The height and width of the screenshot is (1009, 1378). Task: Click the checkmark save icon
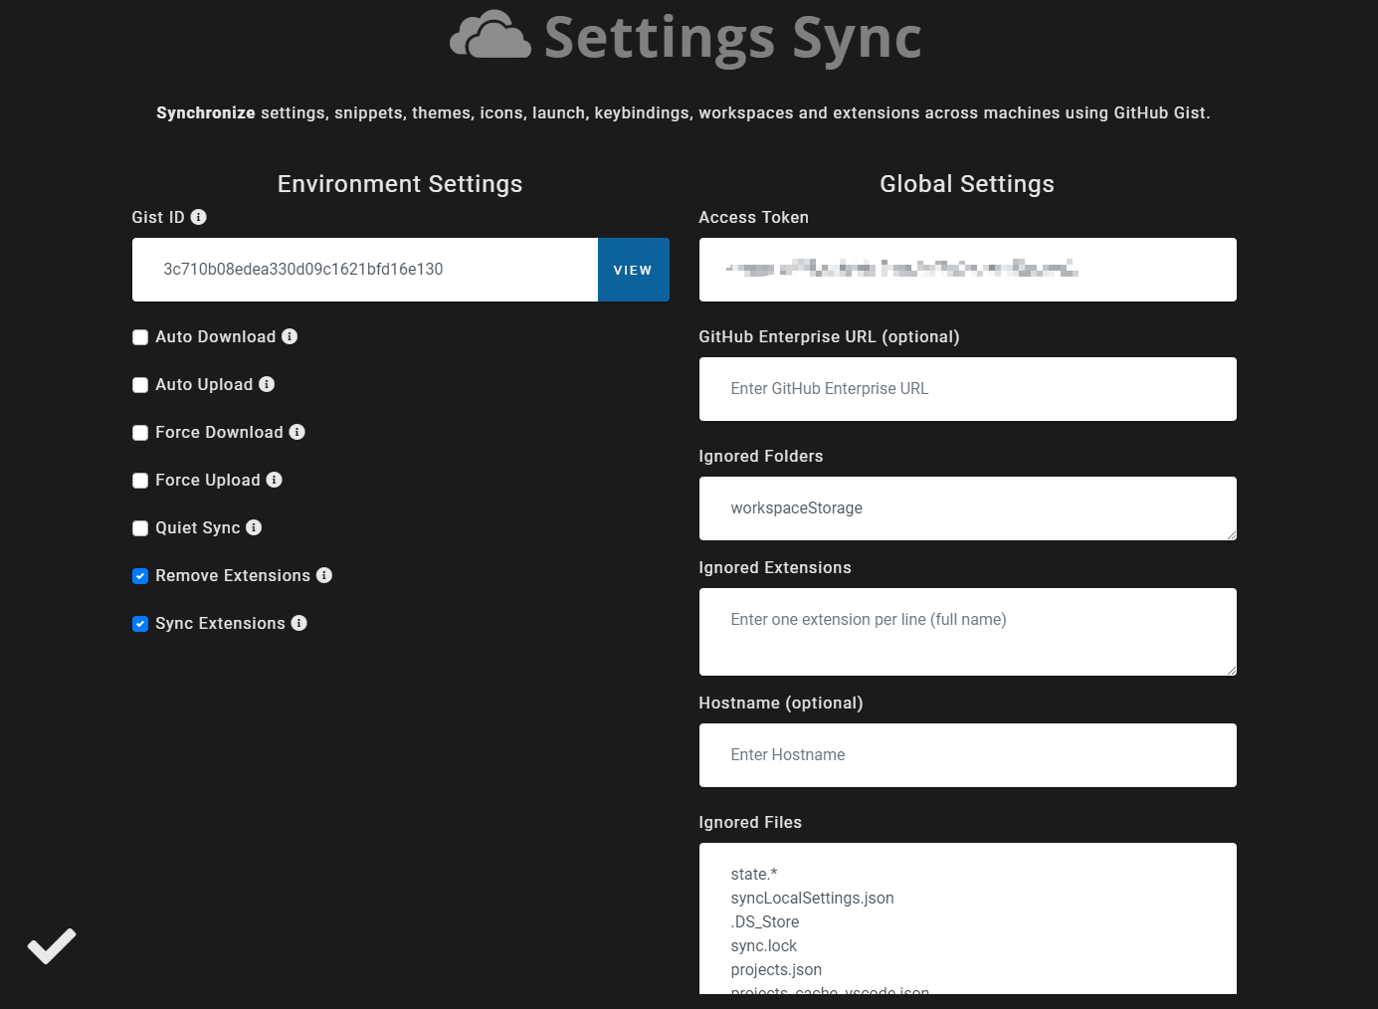click(x=52, y=945)
